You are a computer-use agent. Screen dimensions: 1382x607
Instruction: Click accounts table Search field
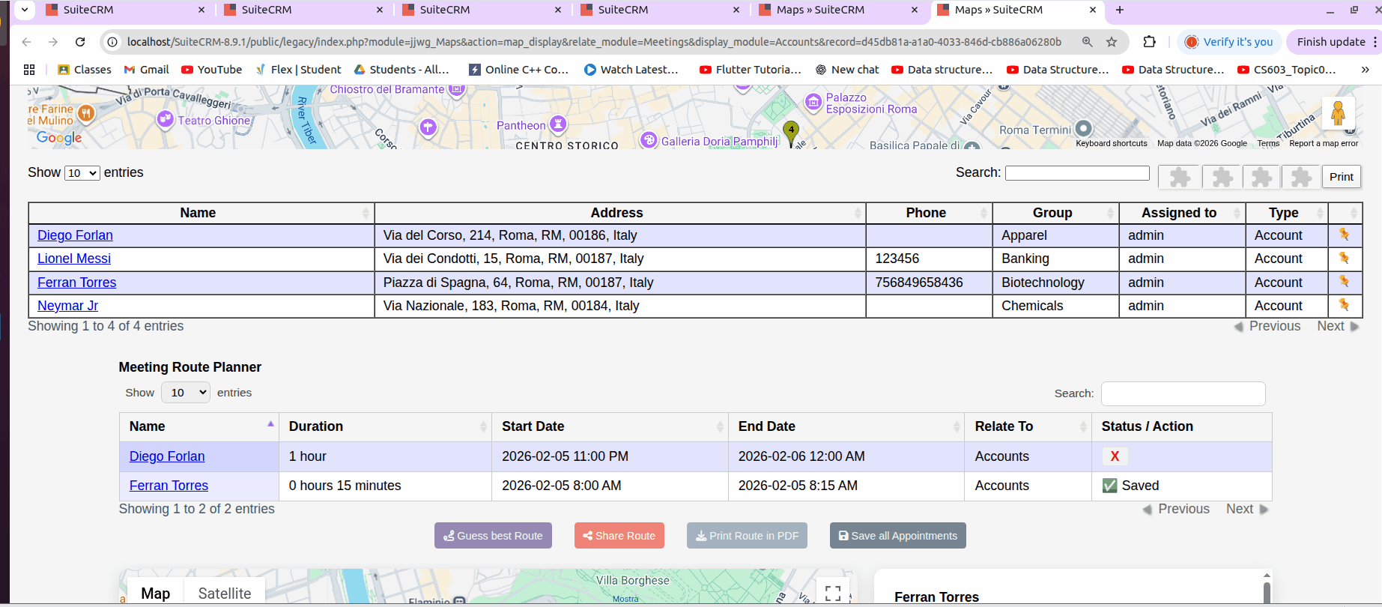[x=1077, y=173]
